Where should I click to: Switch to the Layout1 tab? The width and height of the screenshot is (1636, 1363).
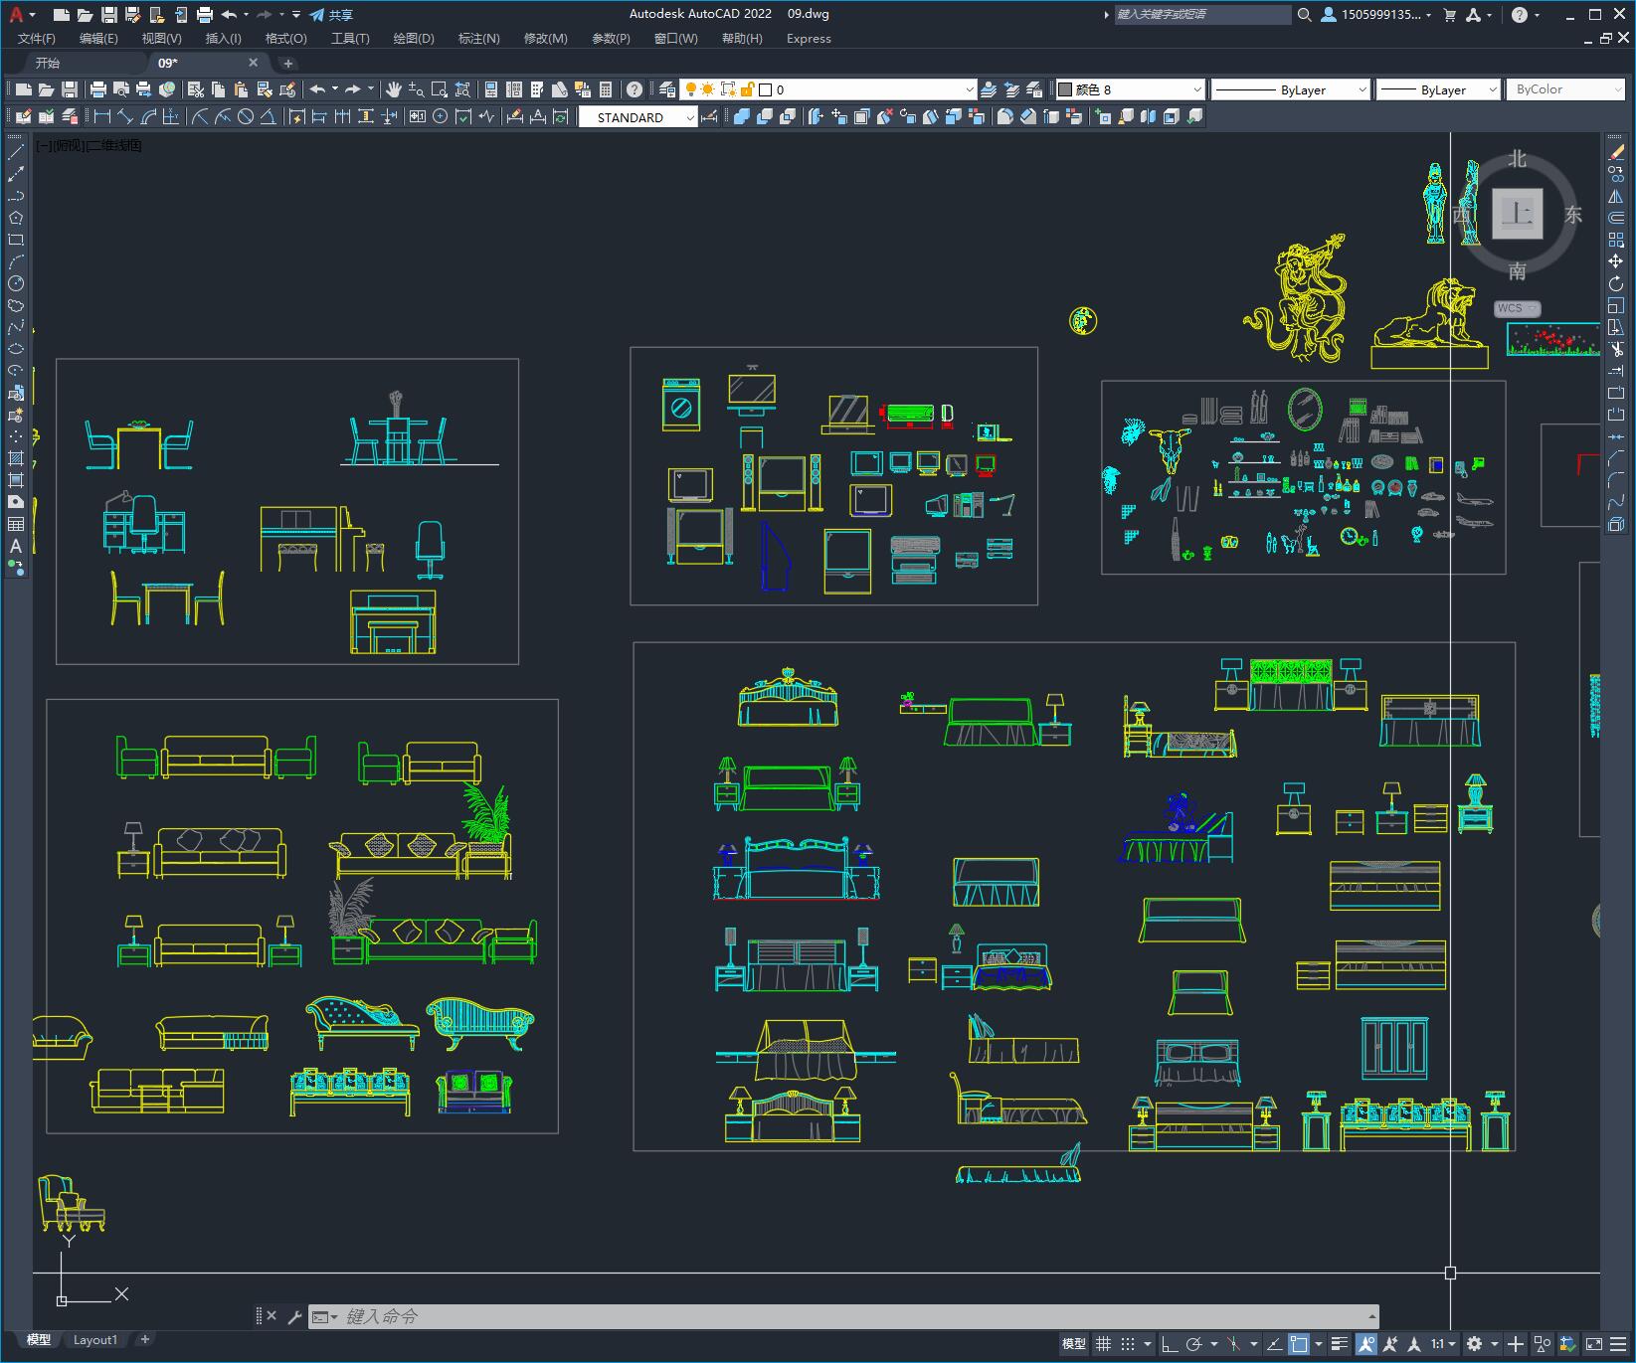pos(95,1340)
